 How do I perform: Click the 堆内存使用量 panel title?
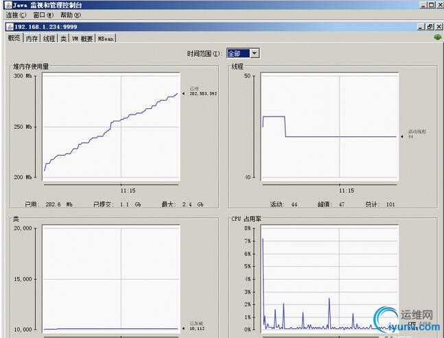coord(31,67)
